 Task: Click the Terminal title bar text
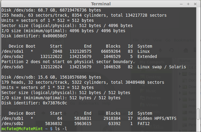(x=101, y=4)
